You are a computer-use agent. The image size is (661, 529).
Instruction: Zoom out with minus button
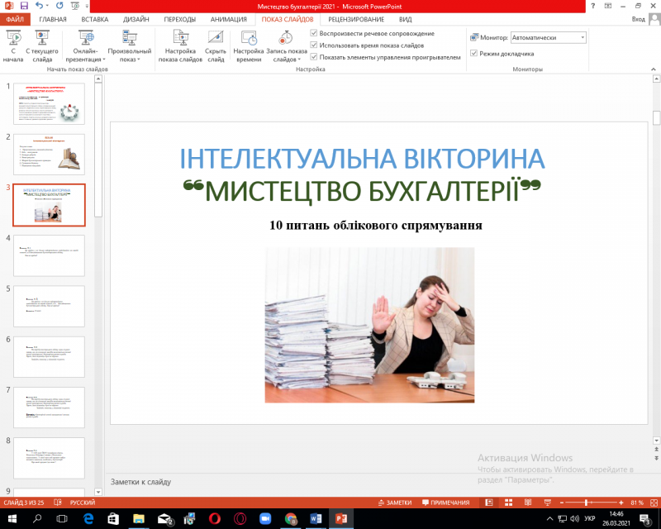pyautogui.click(x=562, y=503)
